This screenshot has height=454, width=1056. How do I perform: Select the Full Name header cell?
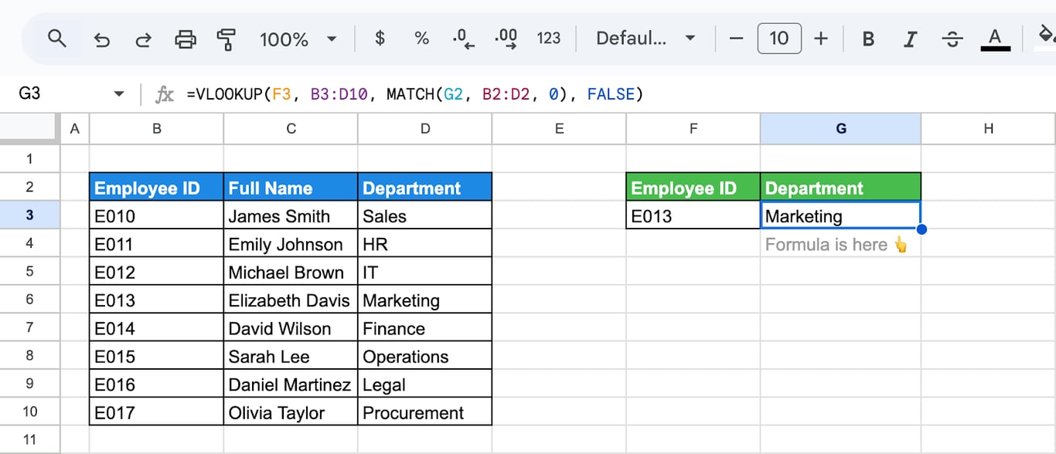[291, 188]
